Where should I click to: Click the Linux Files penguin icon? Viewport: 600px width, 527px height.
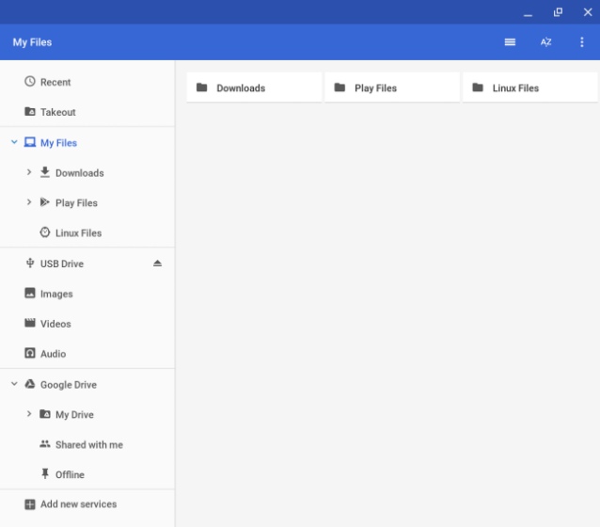click(45, 232)
